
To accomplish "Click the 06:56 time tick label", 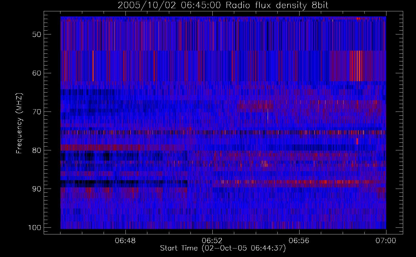I will [x=299, y=241].
